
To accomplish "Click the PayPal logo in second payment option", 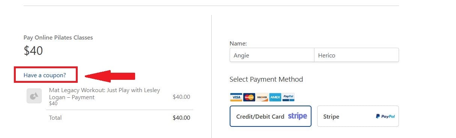I will [x=385, y=116].
